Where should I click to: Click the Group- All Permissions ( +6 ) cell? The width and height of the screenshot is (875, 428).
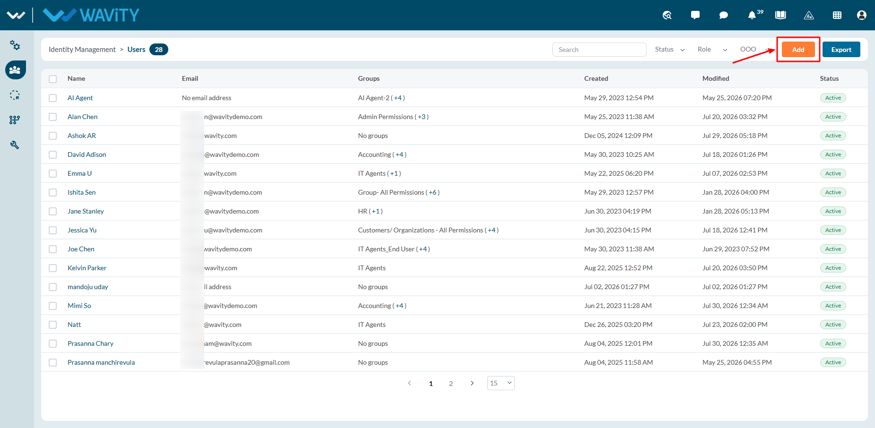pyautogui.click(x=399, y=192)
